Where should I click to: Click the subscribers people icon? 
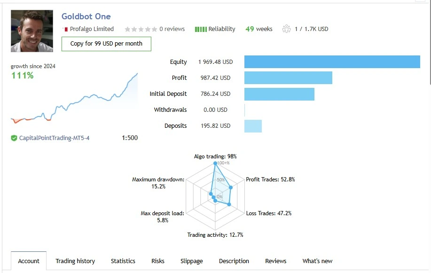coord(287,29)
